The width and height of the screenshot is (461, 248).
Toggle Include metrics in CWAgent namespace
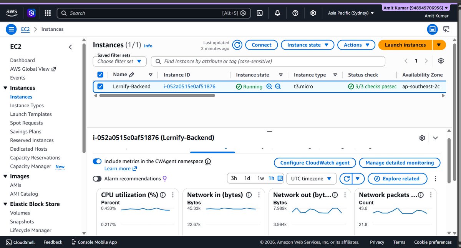pyautogui.click(x=97, y=161)
